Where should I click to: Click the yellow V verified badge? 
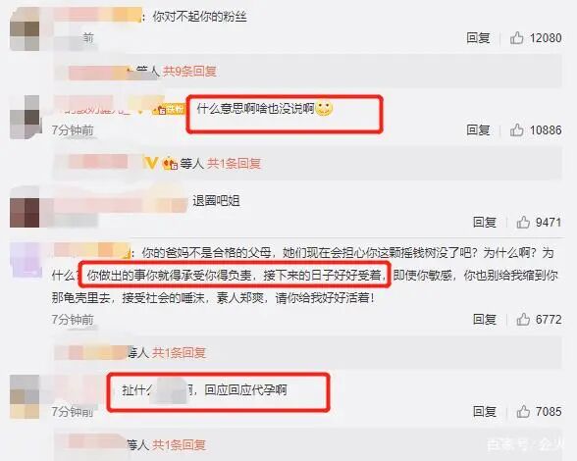(151, 162)
